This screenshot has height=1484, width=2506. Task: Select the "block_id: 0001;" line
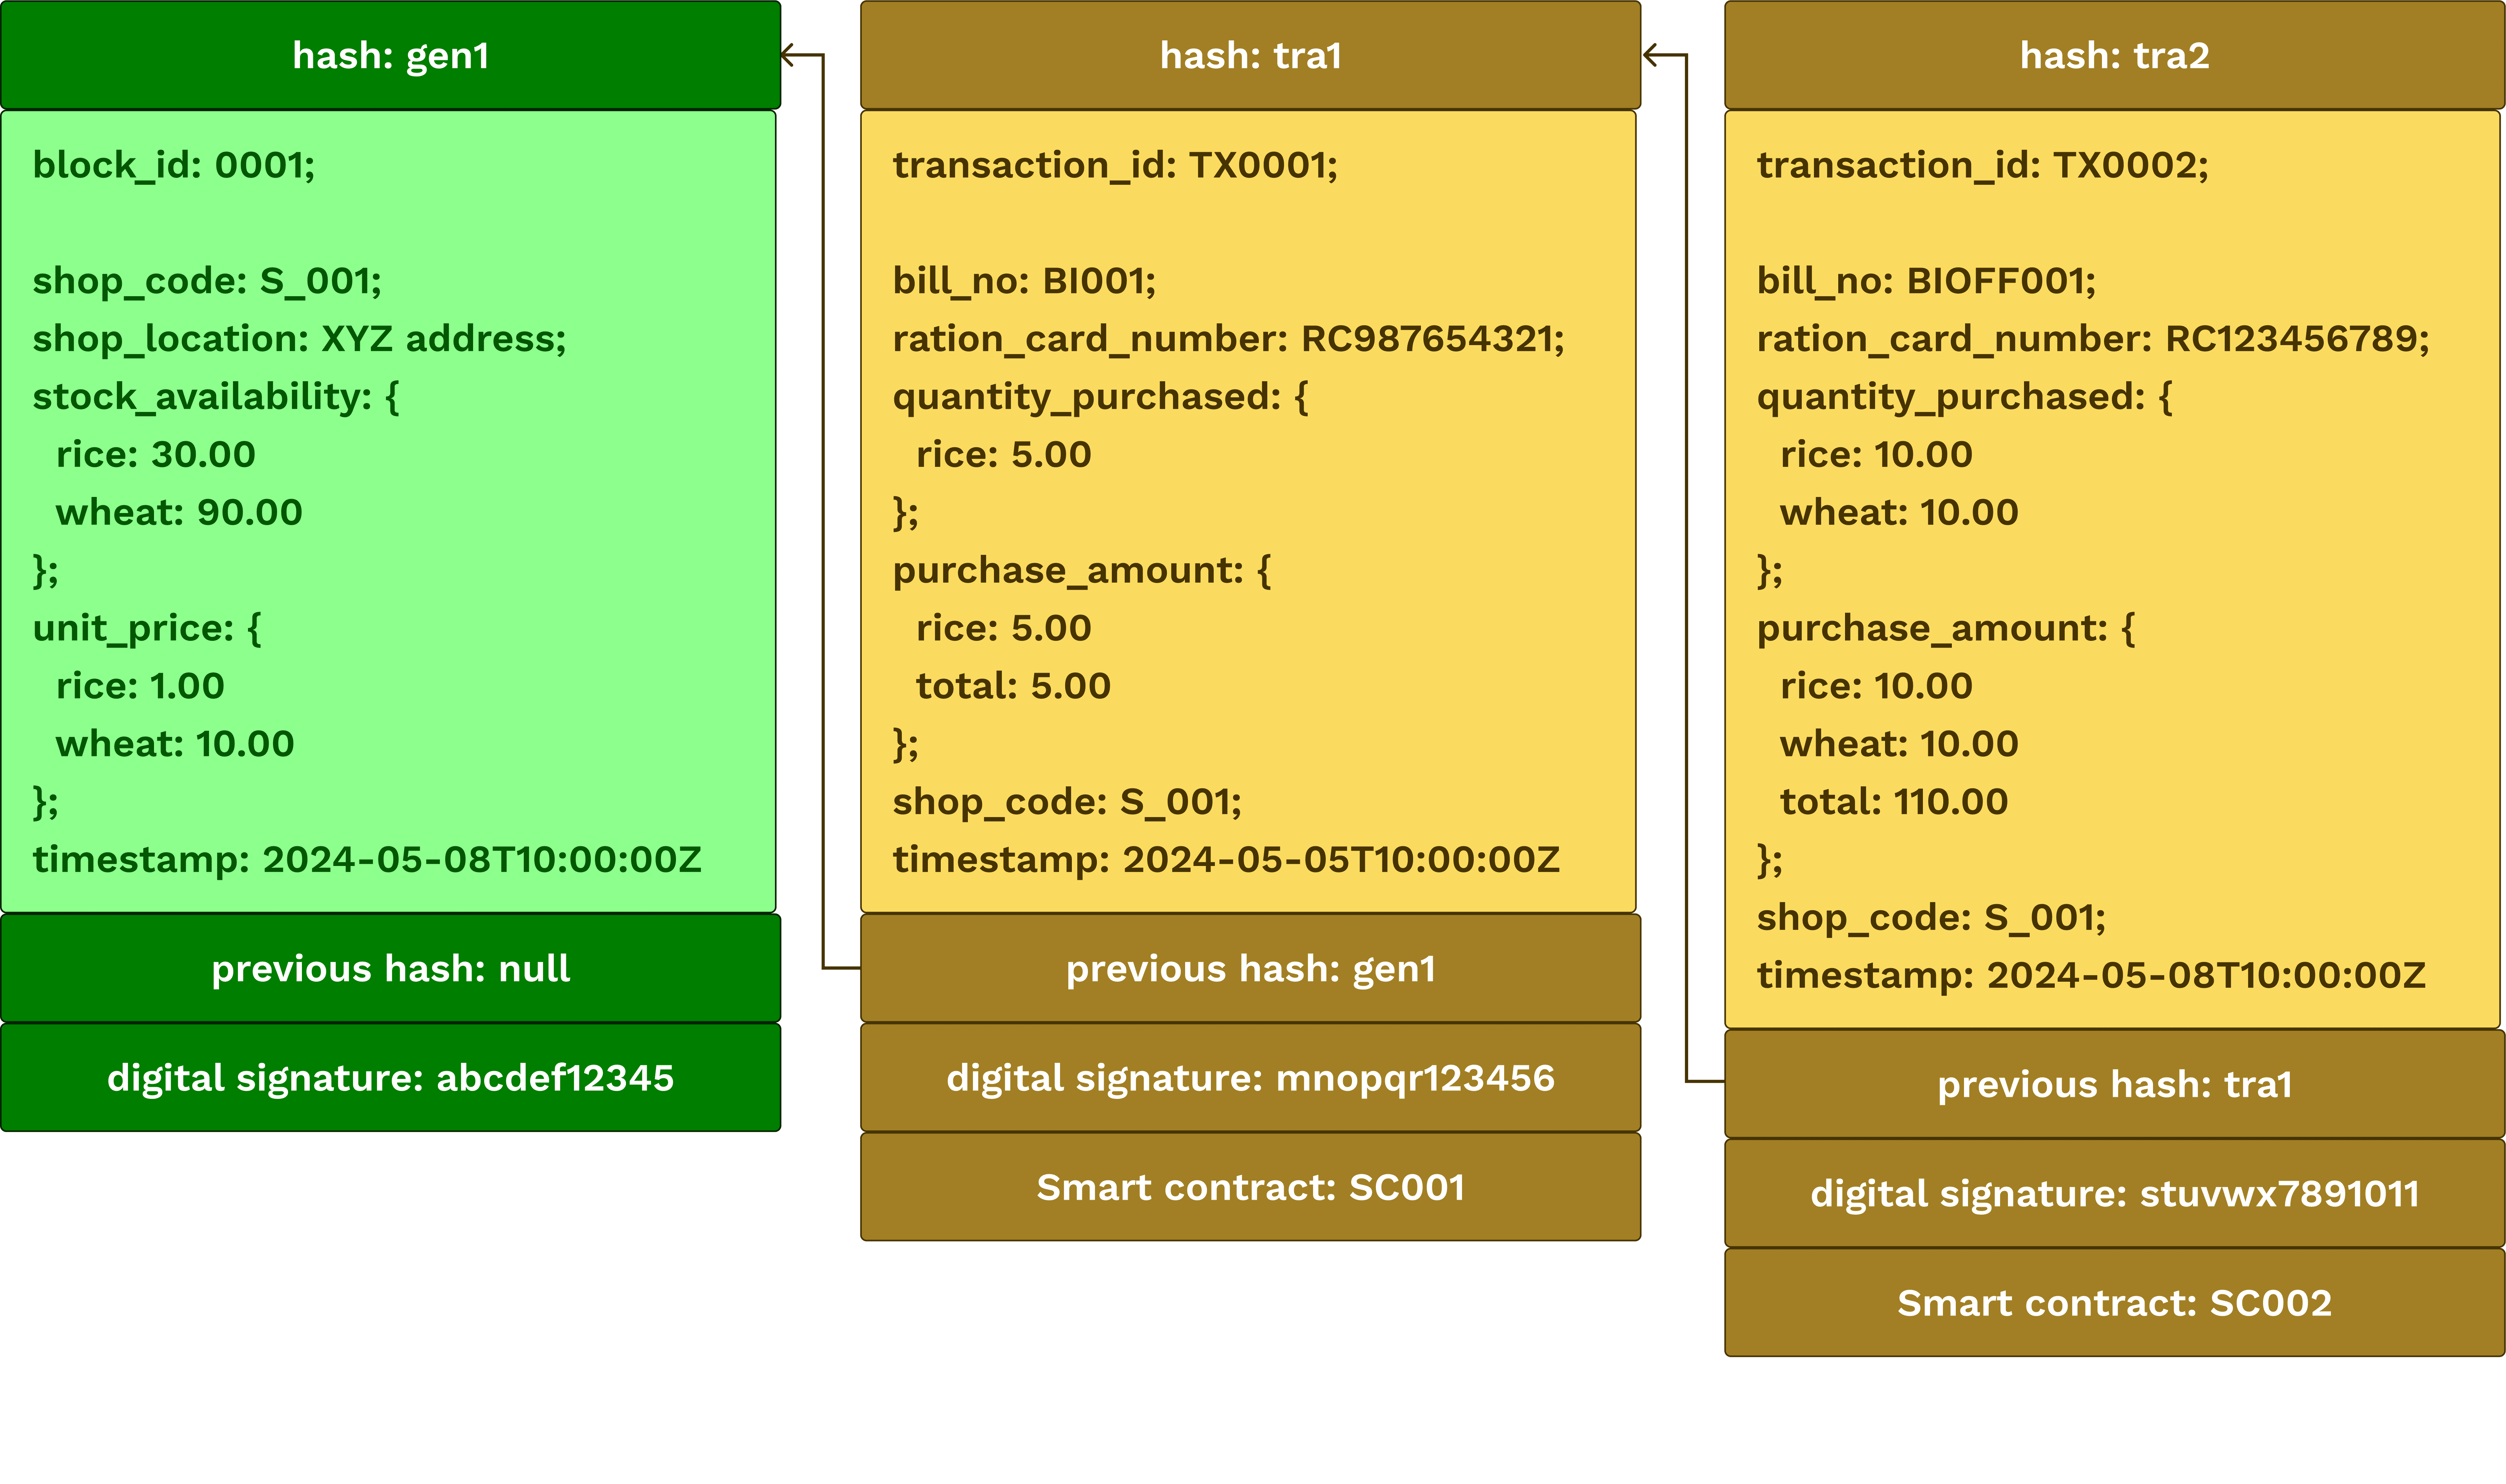coord(174,165)
